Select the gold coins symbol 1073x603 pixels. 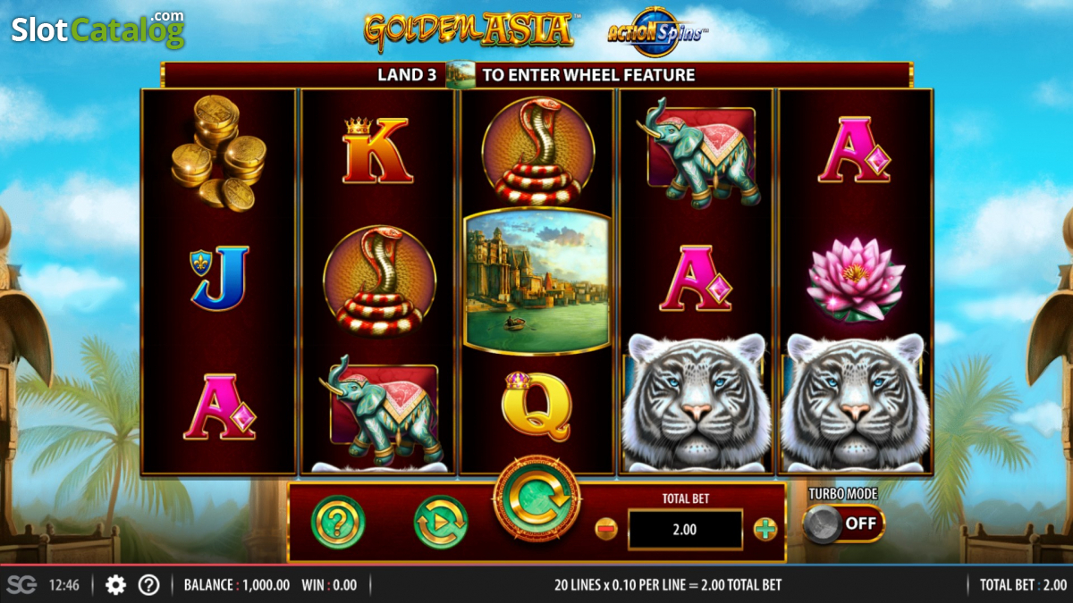[x=218, y=153]
